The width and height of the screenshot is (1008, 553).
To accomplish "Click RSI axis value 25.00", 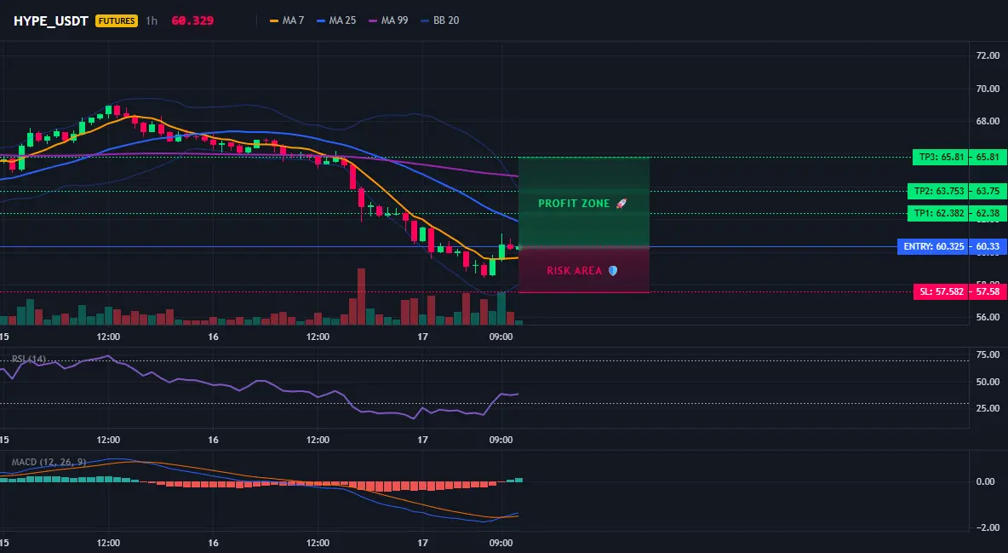I will click(x=988, y=408).
